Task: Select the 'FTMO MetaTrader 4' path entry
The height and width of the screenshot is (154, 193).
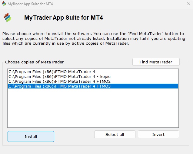Action: point(52,72)
